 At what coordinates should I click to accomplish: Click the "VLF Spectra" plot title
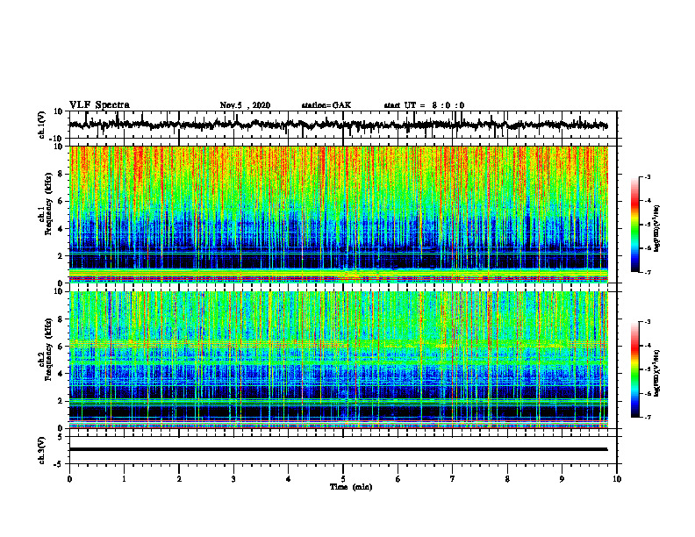99,105
